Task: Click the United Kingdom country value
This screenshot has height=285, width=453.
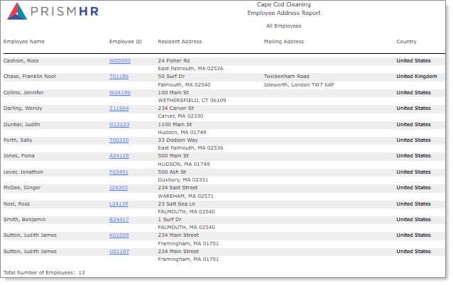Action: (x=417, y=77)
